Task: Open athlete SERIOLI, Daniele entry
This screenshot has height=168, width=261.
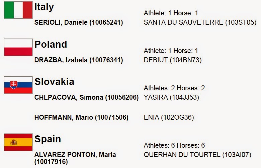Action: pyautogui.click(x=79, y=22)
